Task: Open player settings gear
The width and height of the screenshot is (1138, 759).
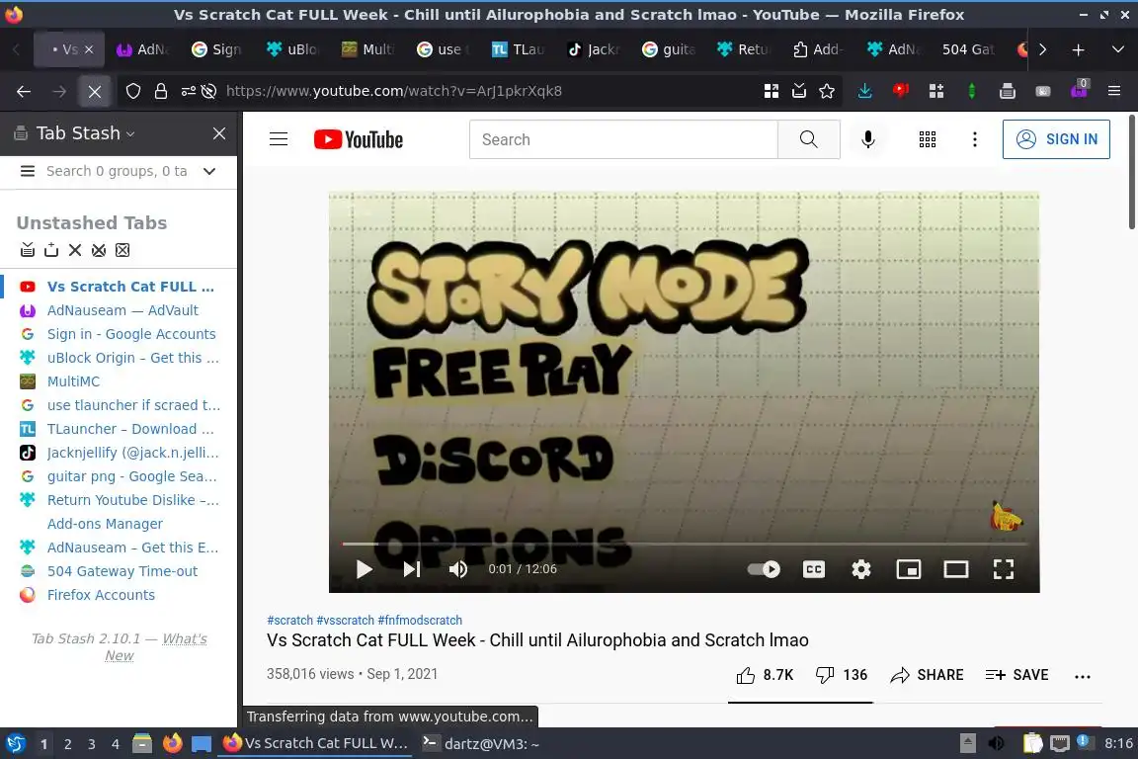Action: pos(860,569)
